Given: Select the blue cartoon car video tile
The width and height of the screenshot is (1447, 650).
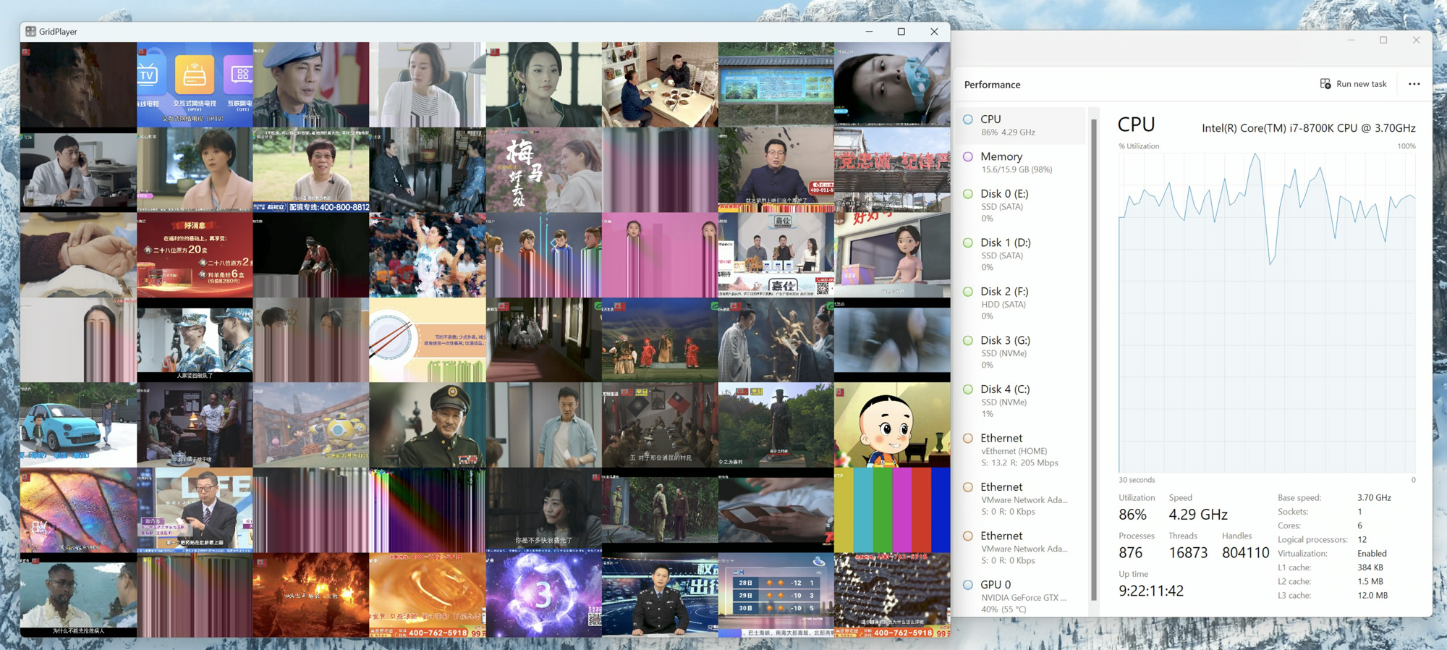Looking at the screenshot, I should (78, 425).
